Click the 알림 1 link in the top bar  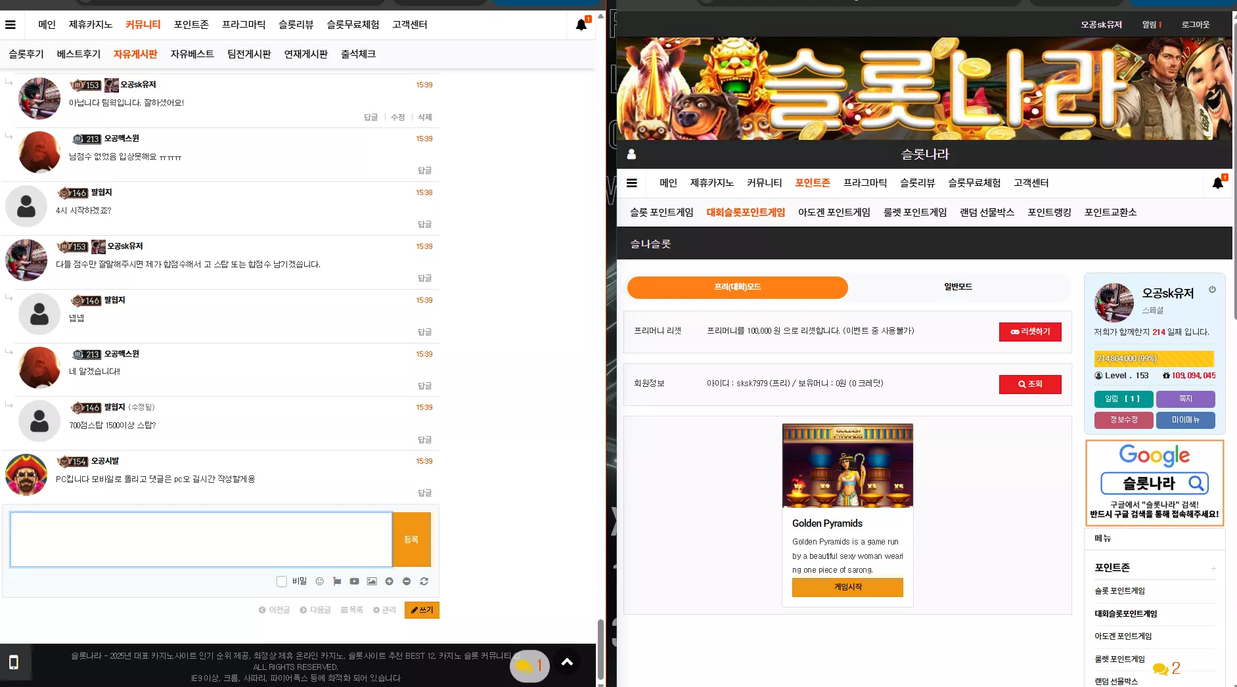click(x=1152, y=25)
